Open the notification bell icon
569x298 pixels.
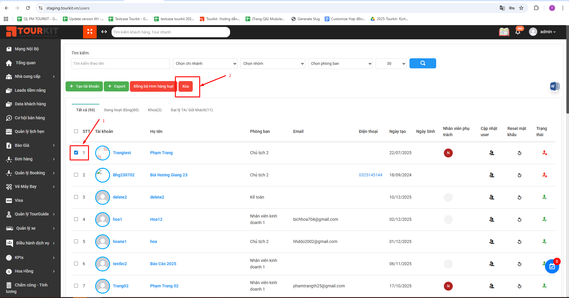coord(518,32)
